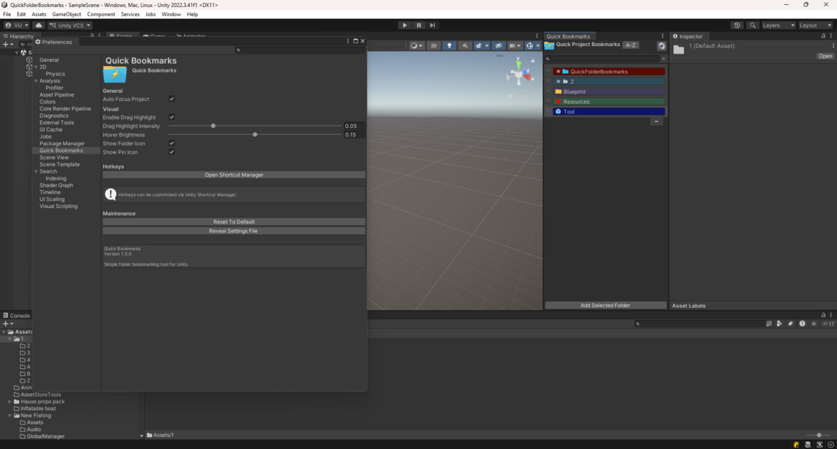Uncheck Show Folder Icon checkbox
This screenshot has width=837, height=449.
(x=172, y=143)
